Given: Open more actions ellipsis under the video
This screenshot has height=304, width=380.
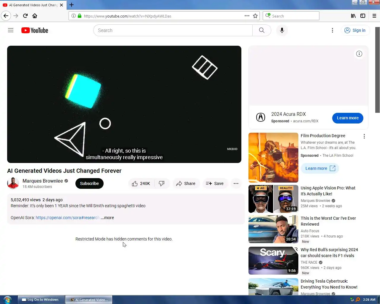Looking at the screenshot, I should click(x=236, y=183).
